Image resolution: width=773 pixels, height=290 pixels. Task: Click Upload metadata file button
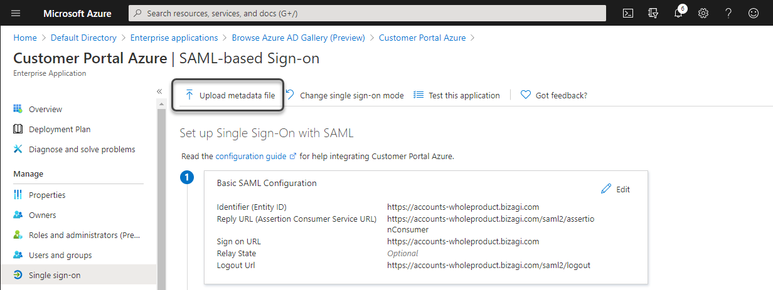tap(228, 95)
